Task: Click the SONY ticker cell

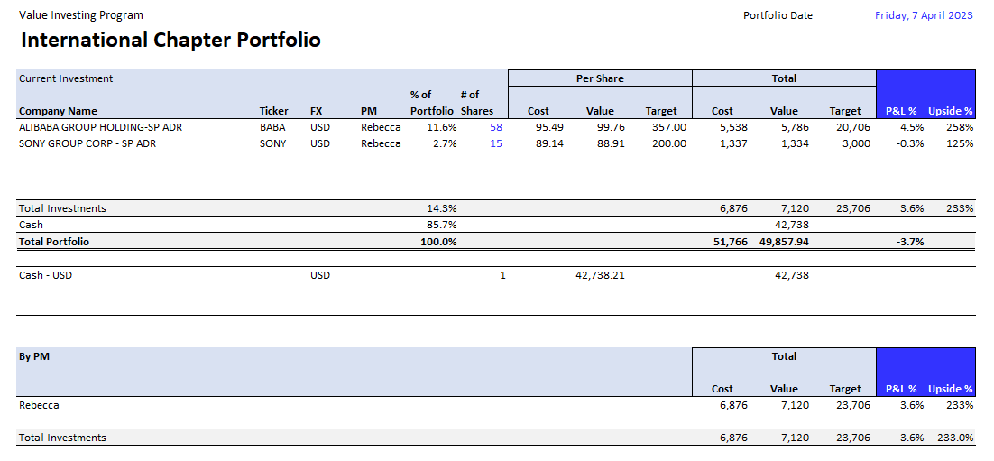Action: point(273,143)
